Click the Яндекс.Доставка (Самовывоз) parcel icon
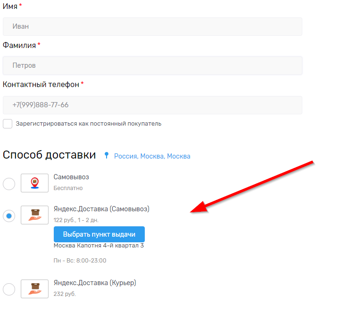This screenshot has width=349, height=319. (x=34, y=215)
